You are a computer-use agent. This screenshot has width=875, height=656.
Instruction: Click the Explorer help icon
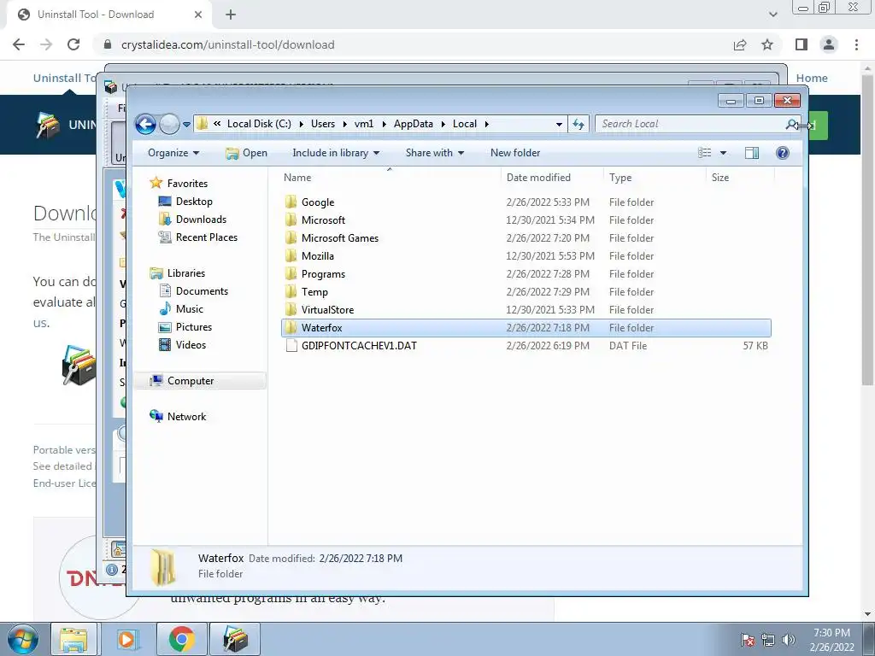[x=783, y=153]
